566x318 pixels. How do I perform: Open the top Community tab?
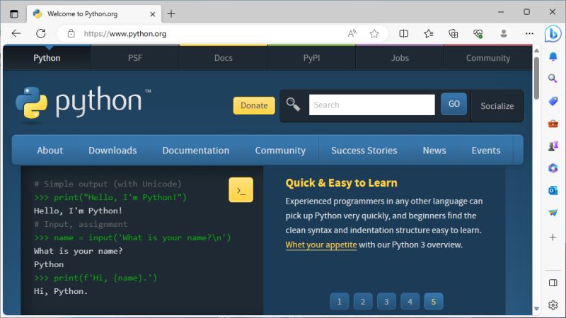pos(488,58)
